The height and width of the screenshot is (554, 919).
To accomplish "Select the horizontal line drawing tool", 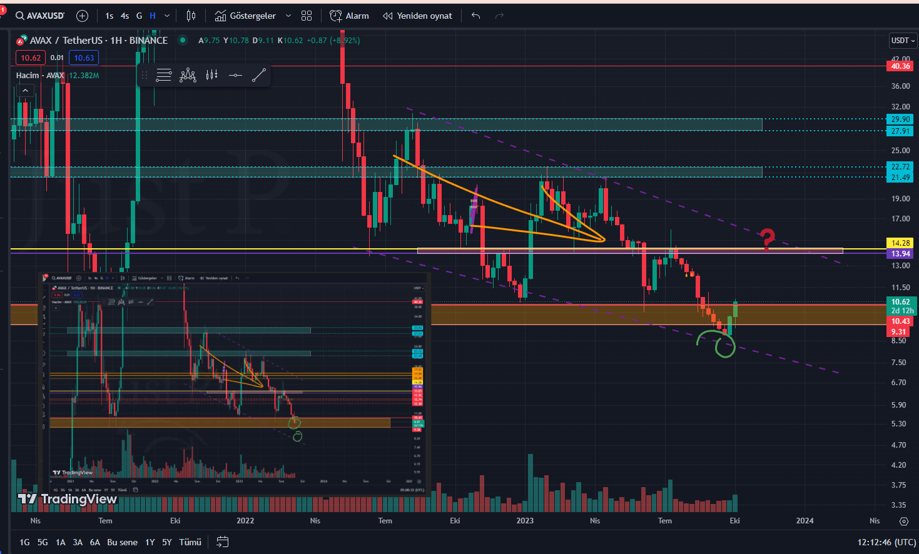I will coord(235,76).
